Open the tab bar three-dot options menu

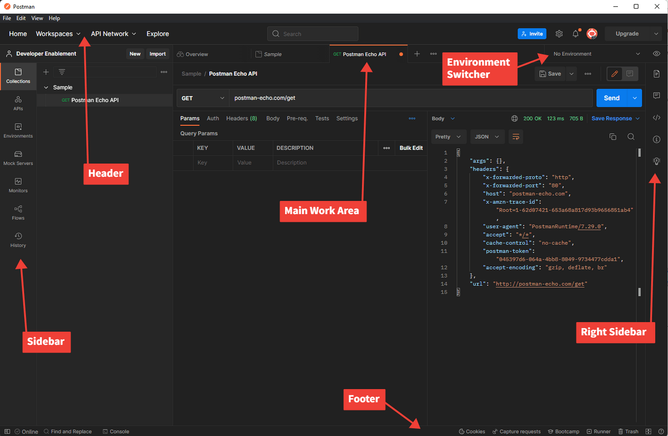433,54
